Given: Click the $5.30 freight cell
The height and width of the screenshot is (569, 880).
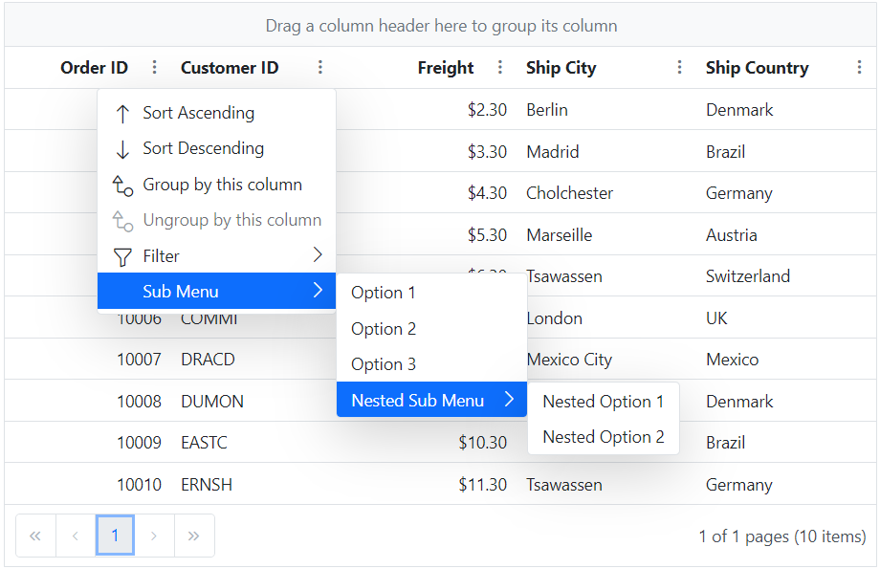Looking at the screenshot, I should [x=487, y=234].
